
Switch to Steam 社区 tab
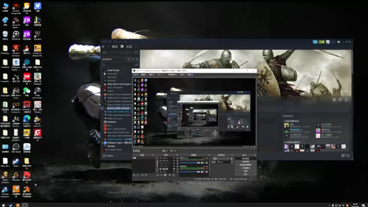pos(129,46)
